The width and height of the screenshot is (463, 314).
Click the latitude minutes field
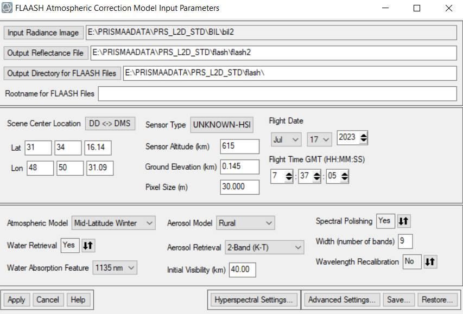pos(68,148)
